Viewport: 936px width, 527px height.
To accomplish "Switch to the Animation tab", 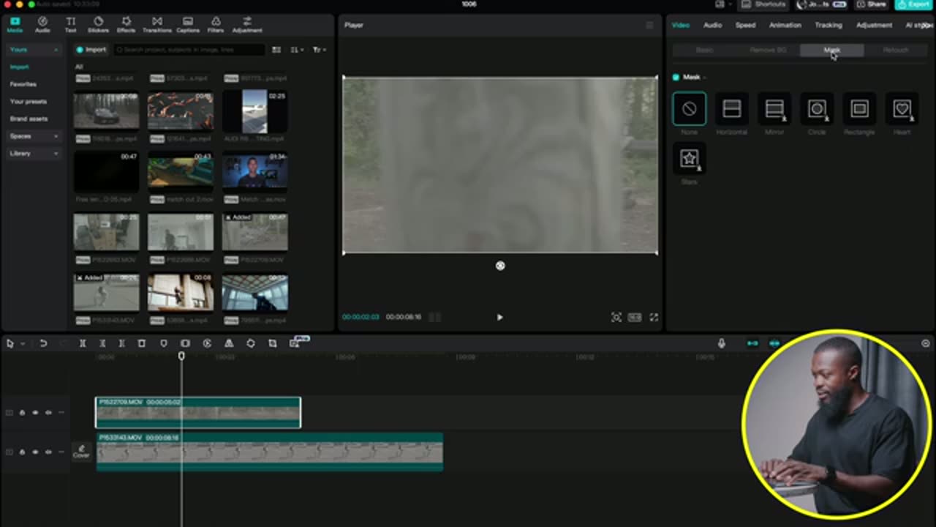I will pyautogui.click(x=785, y=25).
